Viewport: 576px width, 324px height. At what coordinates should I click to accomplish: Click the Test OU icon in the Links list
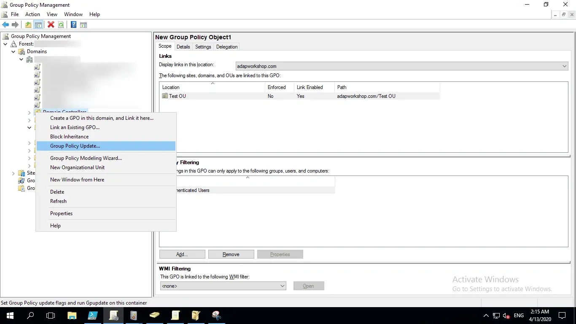click(165, 96)
